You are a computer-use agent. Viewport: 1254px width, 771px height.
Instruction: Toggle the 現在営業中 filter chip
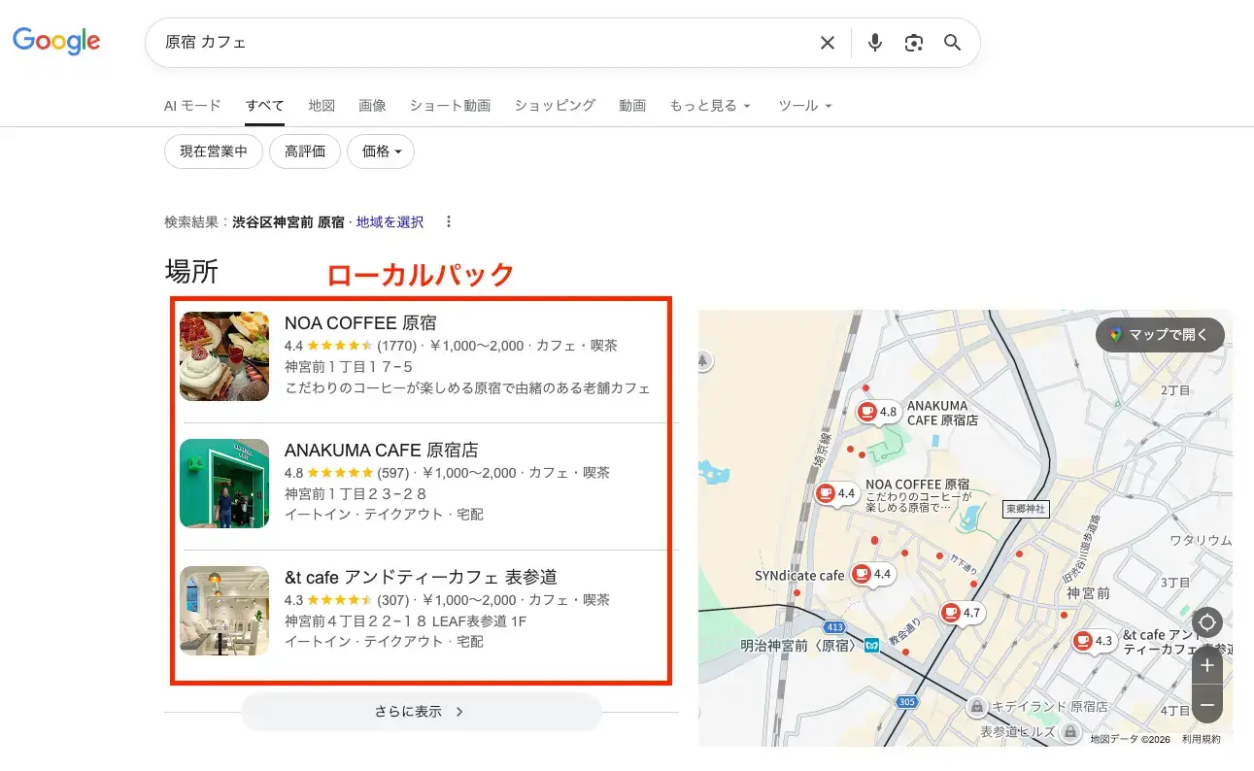[214, 151]
